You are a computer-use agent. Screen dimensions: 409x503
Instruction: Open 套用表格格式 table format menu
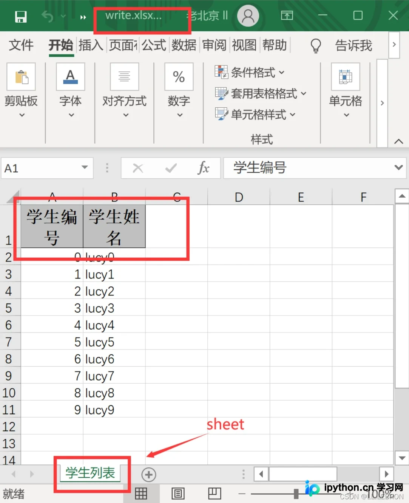coord(261,93)
